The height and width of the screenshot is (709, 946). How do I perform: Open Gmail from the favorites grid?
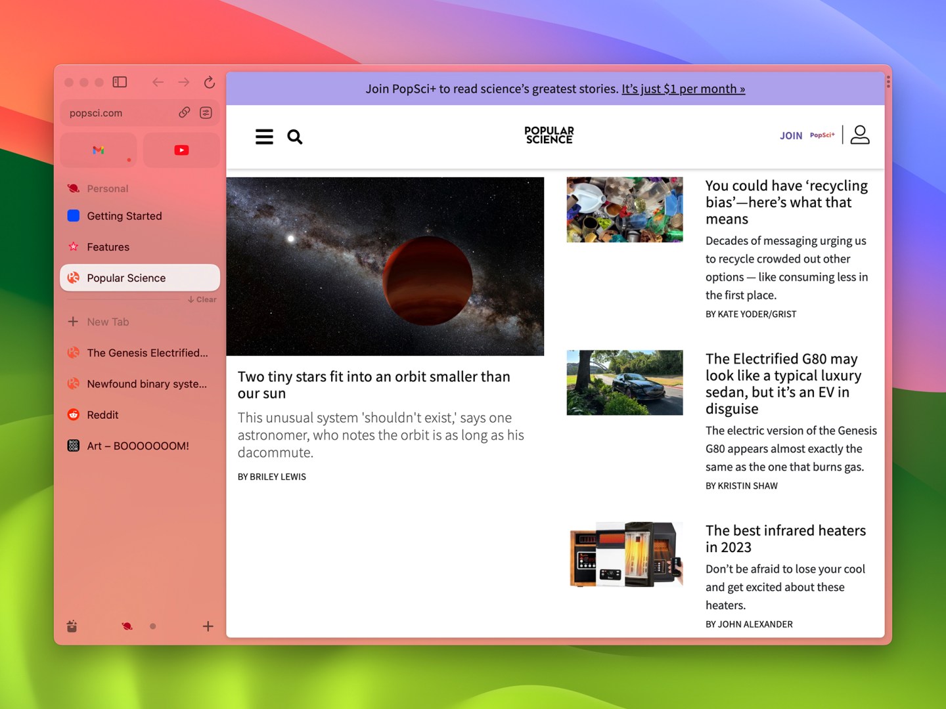[x=98, y=150]
